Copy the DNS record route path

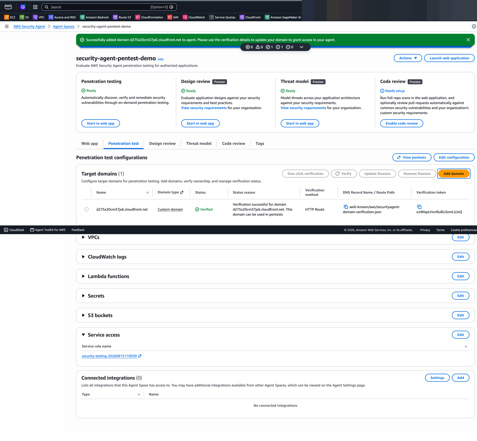click(x=346, y=207)
